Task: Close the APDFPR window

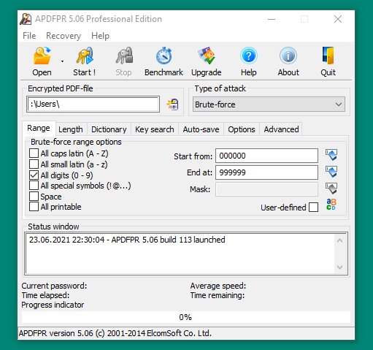Action: (x=338, y=19)
